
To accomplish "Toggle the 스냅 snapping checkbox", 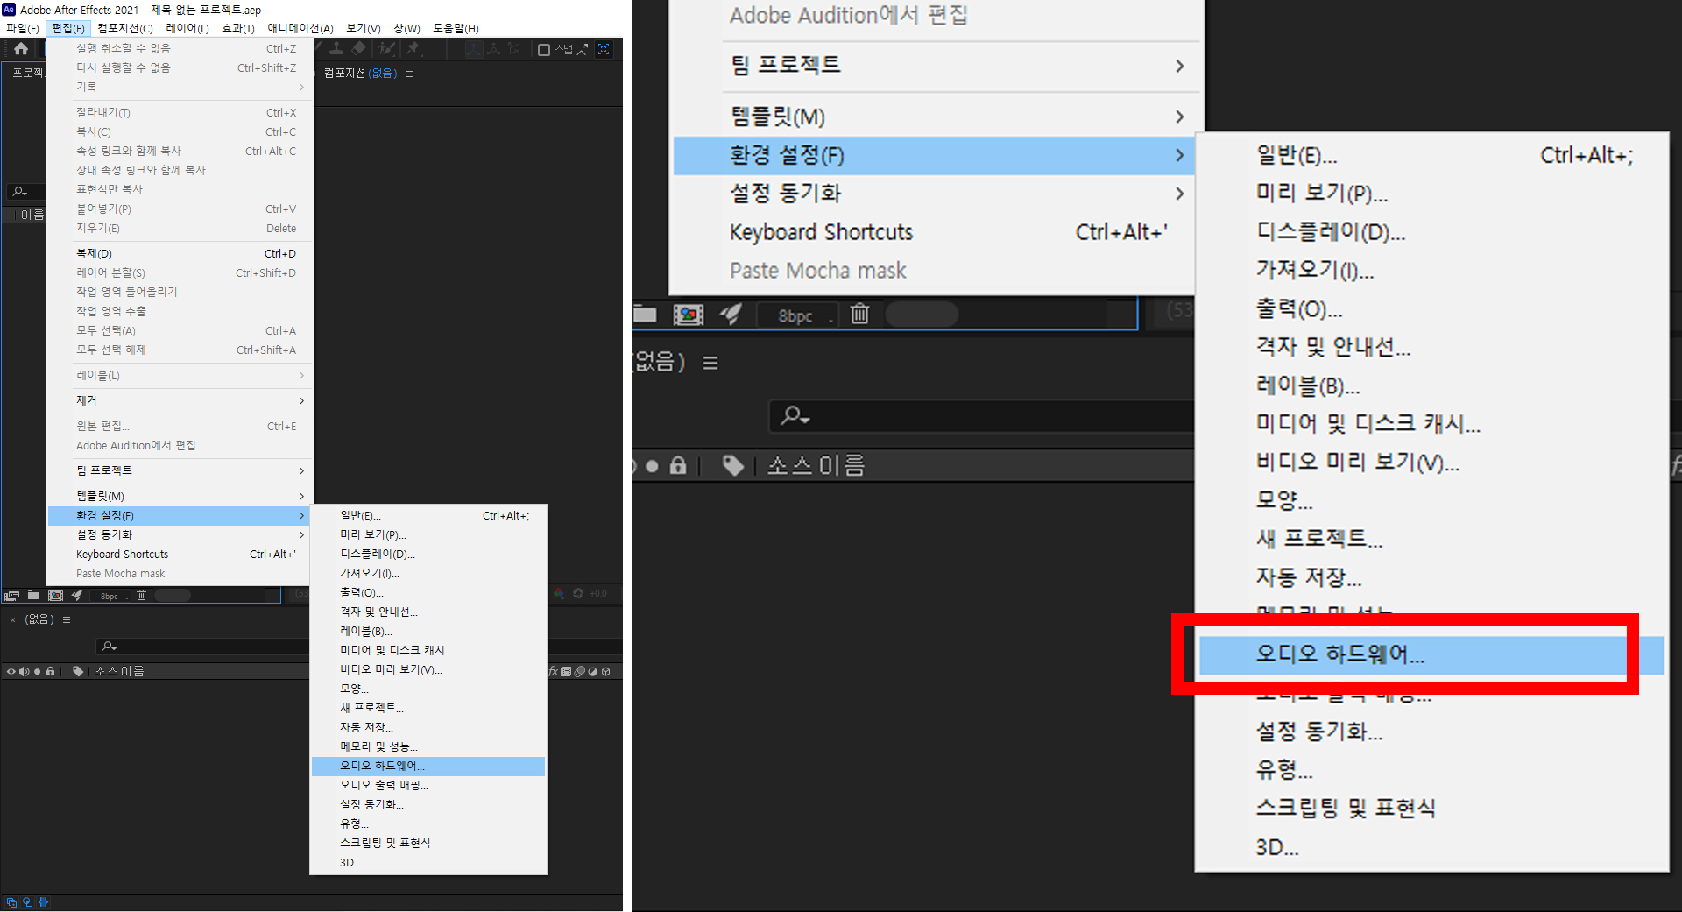I will pyautogui.click(x=544, y=50).
